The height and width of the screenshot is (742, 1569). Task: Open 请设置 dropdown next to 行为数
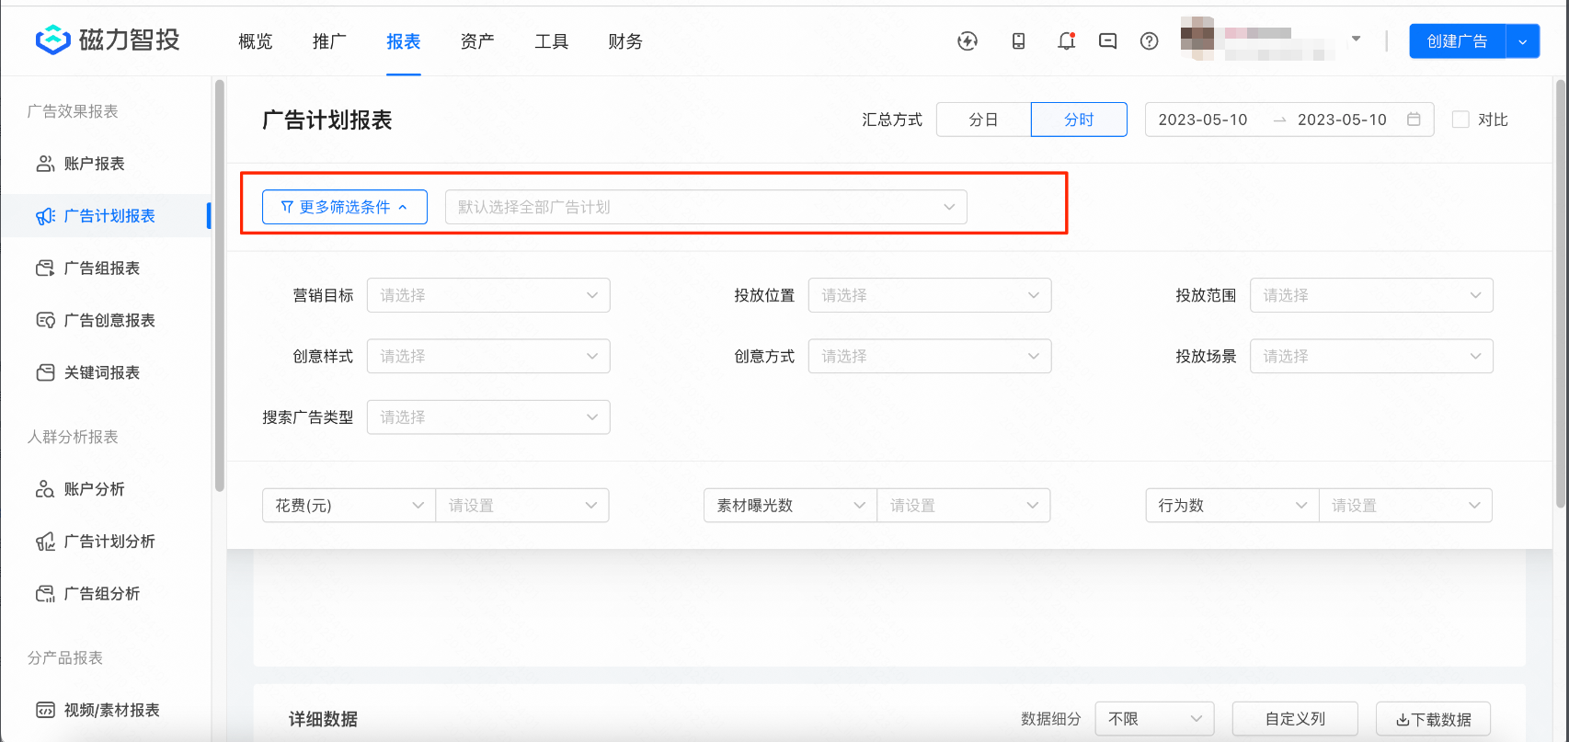[1405, 505]
